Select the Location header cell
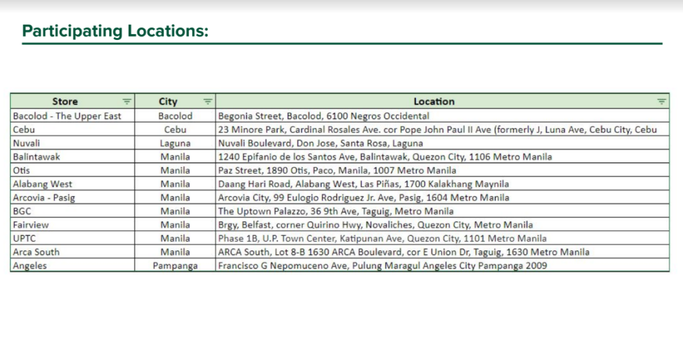The image size is (683, 359). pyautogui.click(x=443, y=101)
